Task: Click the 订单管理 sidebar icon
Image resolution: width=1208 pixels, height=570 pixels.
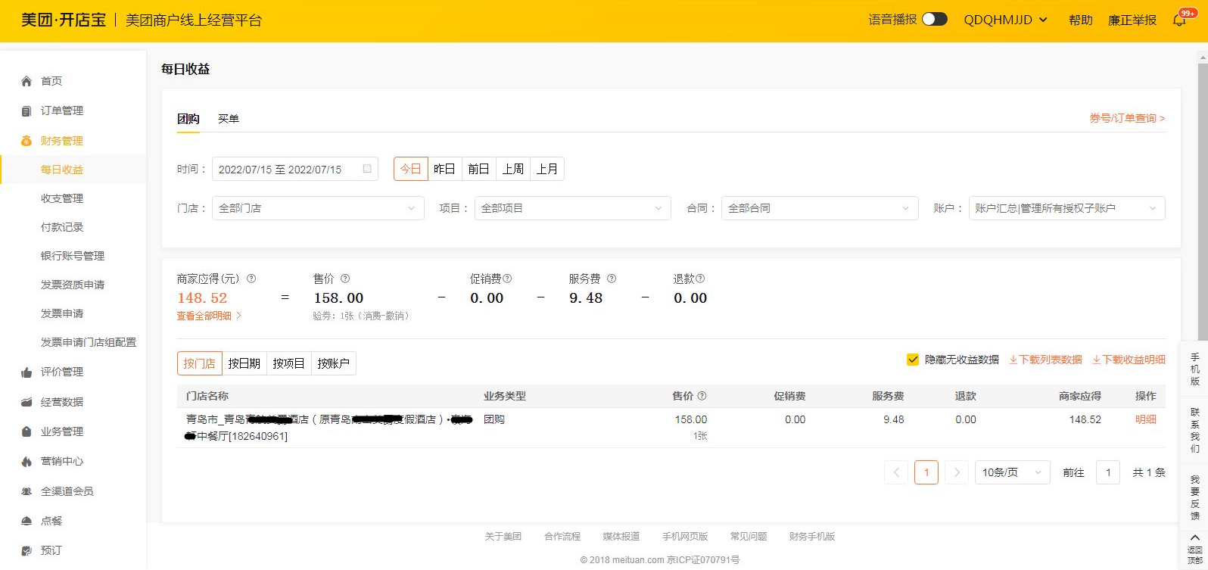Action: click(26, 111)
